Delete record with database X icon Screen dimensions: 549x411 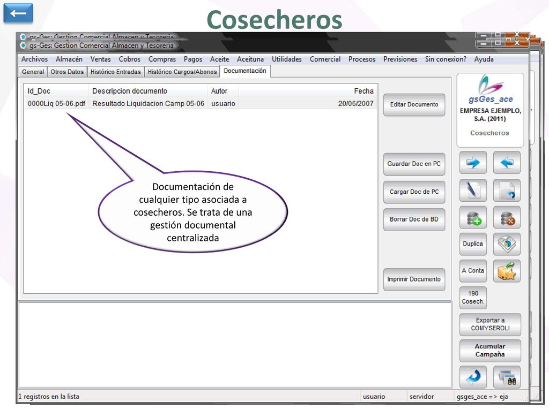coord(507,217)
